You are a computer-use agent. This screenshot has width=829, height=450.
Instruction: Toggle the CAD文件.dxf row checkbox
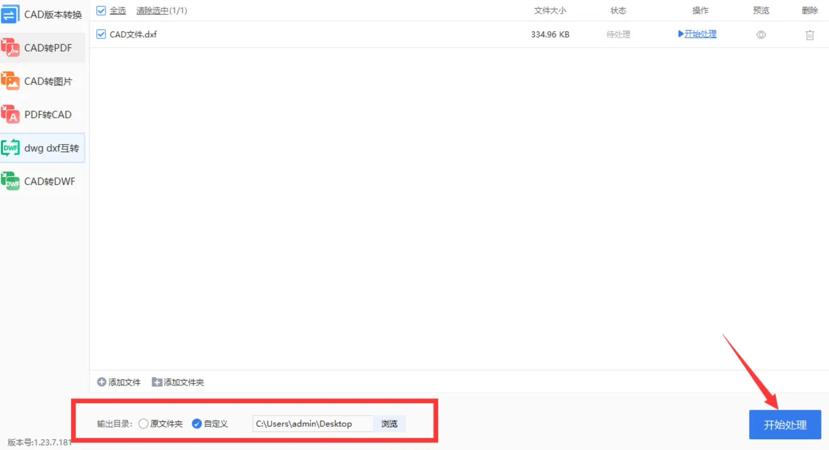point(101,34)
